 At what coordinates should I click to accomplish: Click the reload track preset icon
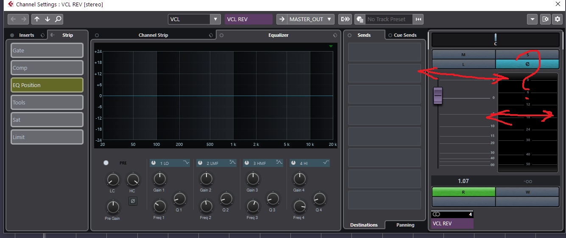pos(418,19)
